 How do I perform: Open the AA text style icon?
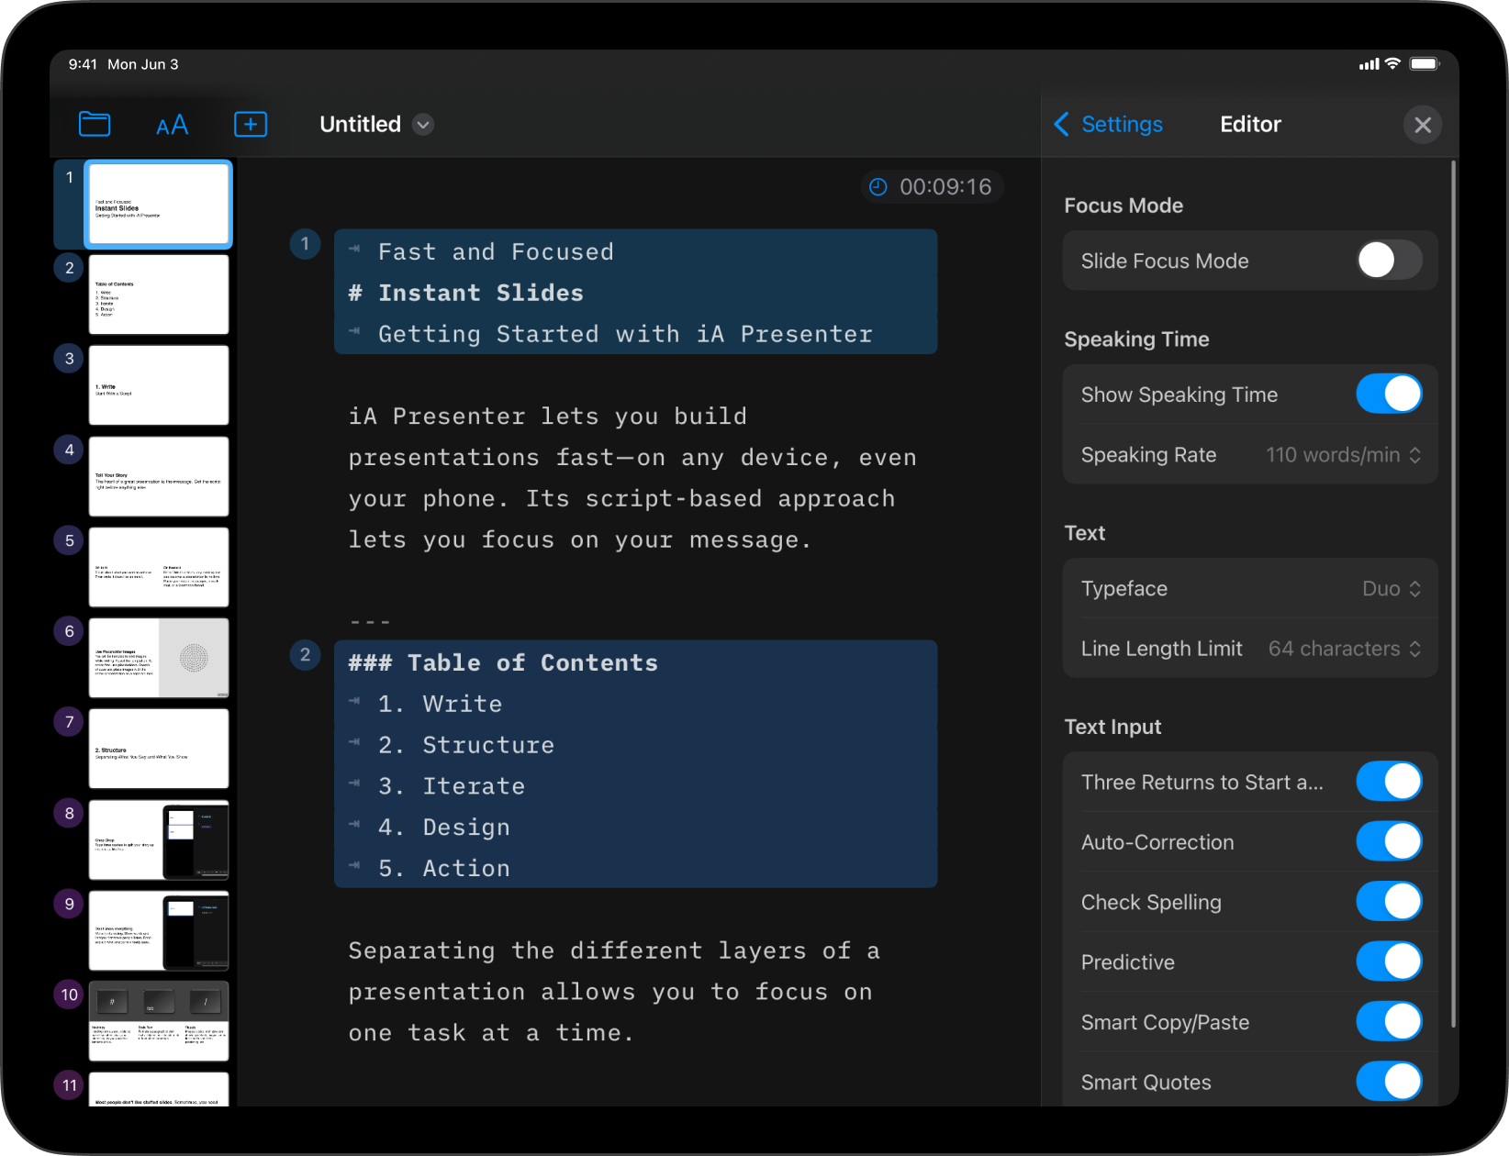click(x=172, y=125)
